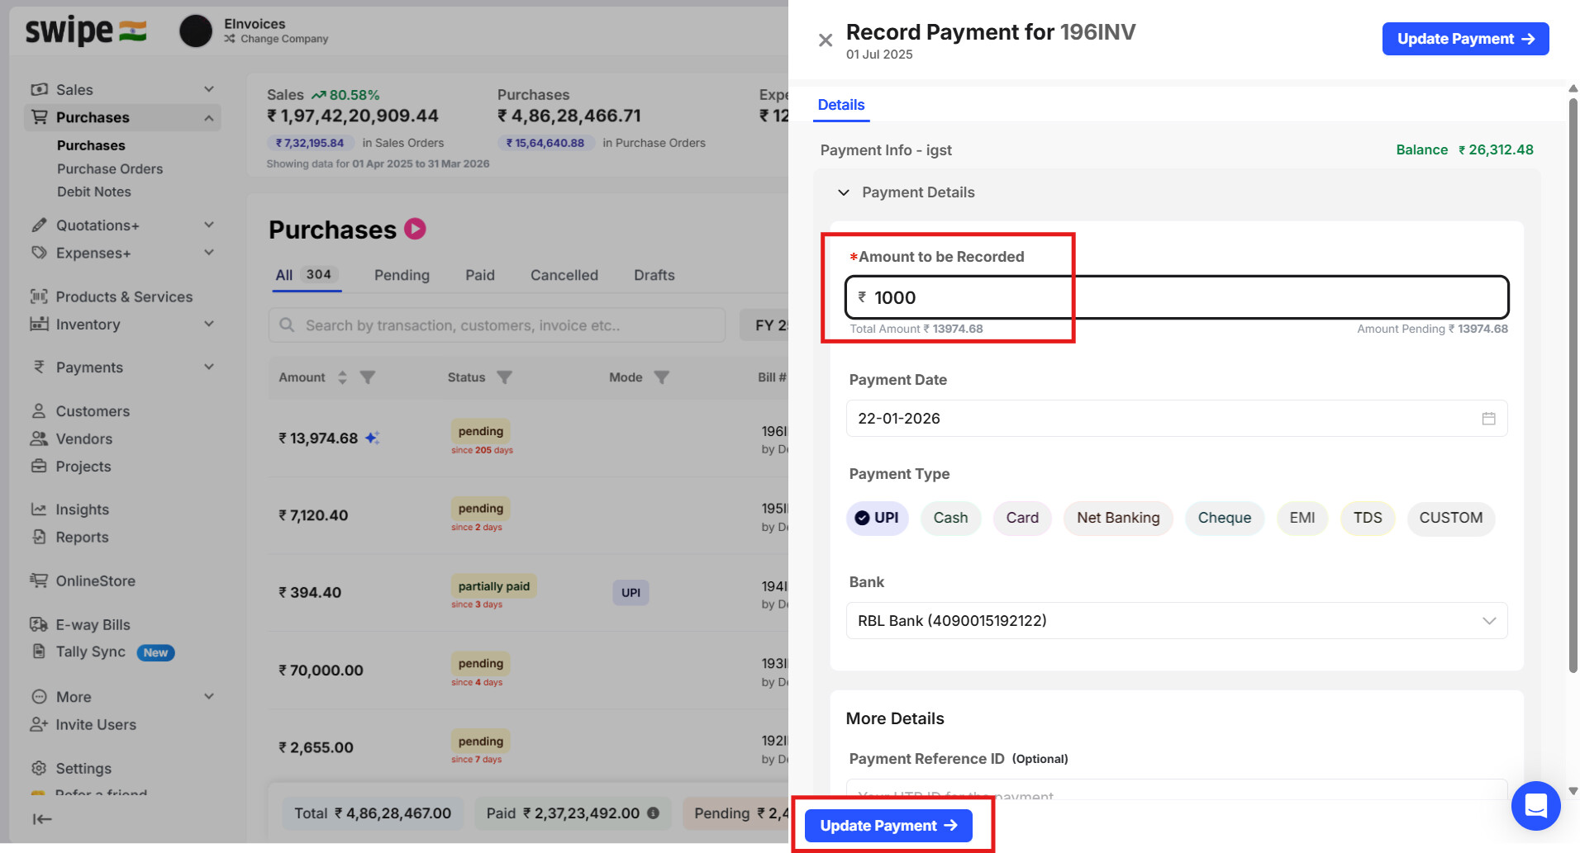Collapse the sidebar with the arrow icon
The width and height of the screenshot is (1580, 853).
42,819
